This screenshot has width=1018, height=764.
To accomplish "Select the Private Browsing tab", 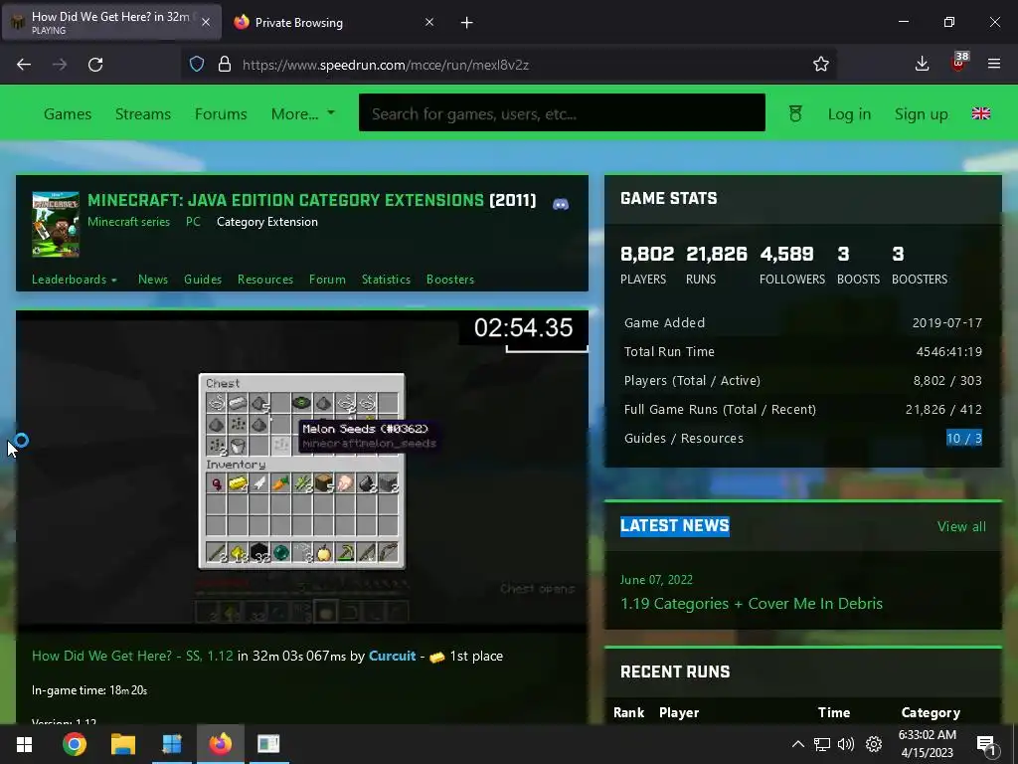I will [334, 23].
